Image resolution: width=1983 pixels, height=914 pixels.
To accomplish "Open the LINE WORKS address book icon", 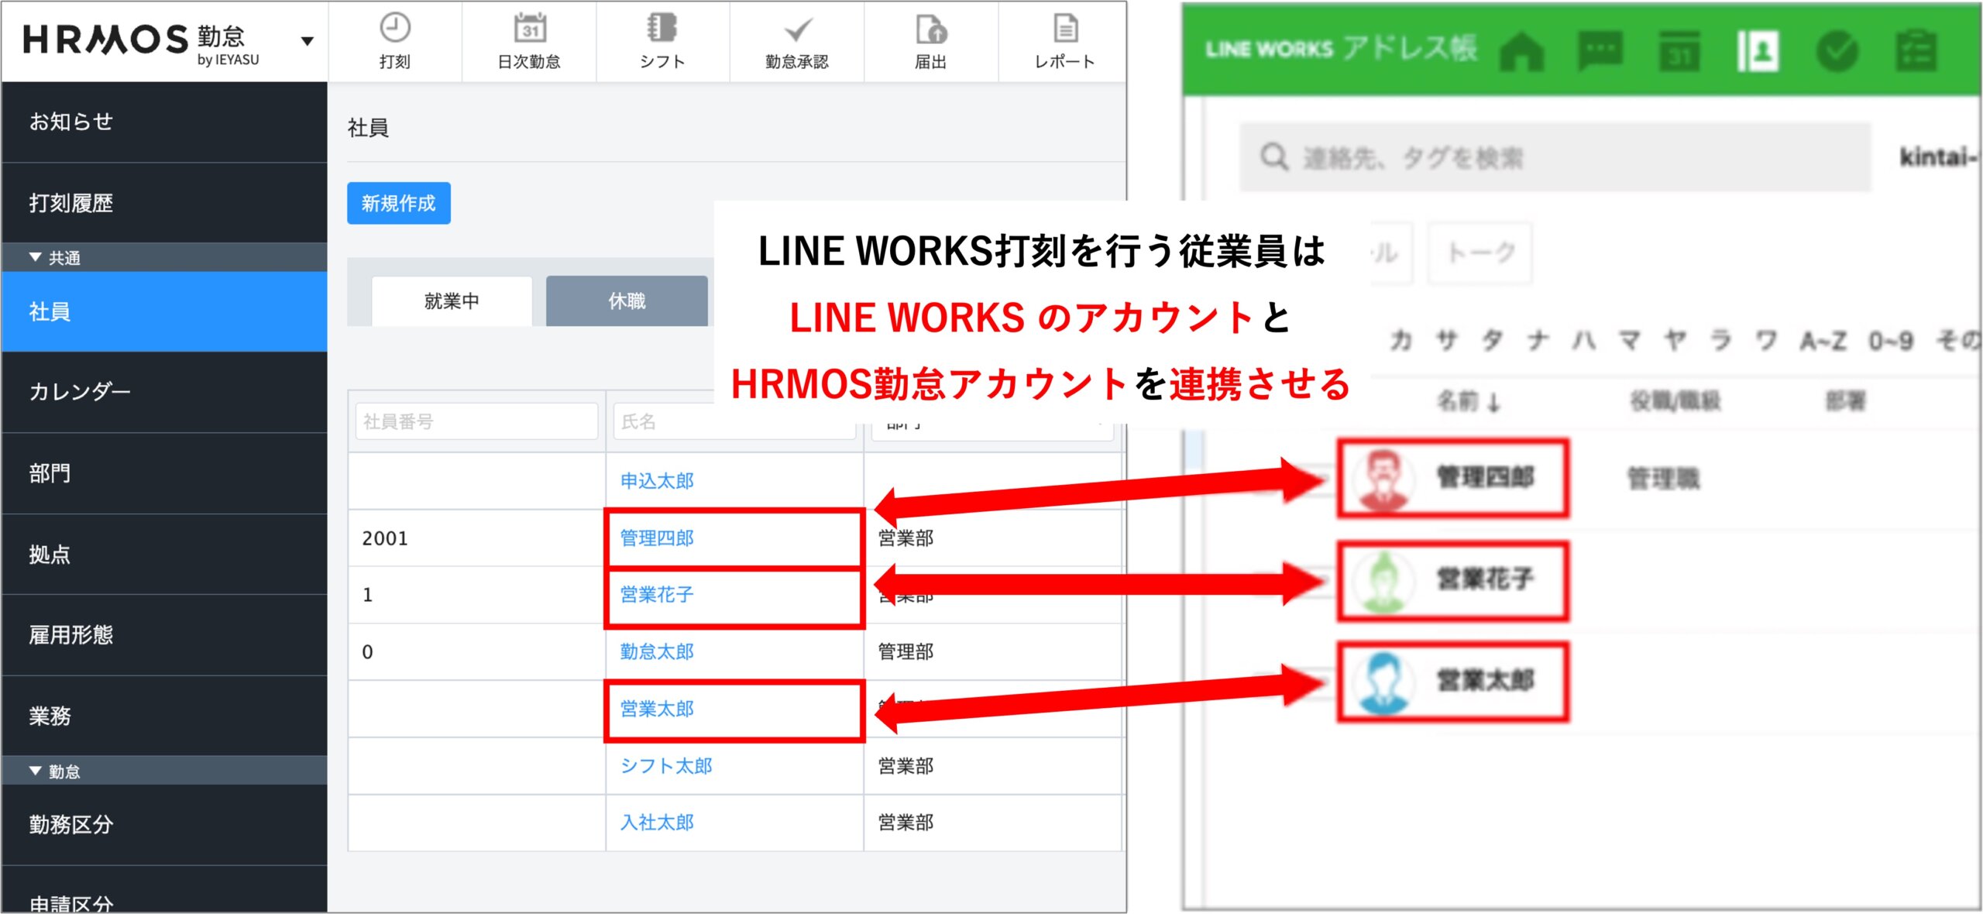I will point(1758,51).
